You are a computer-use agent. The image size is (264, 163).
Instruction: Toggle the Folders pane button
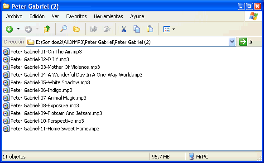pyautogui.click(x=77, y=29)
